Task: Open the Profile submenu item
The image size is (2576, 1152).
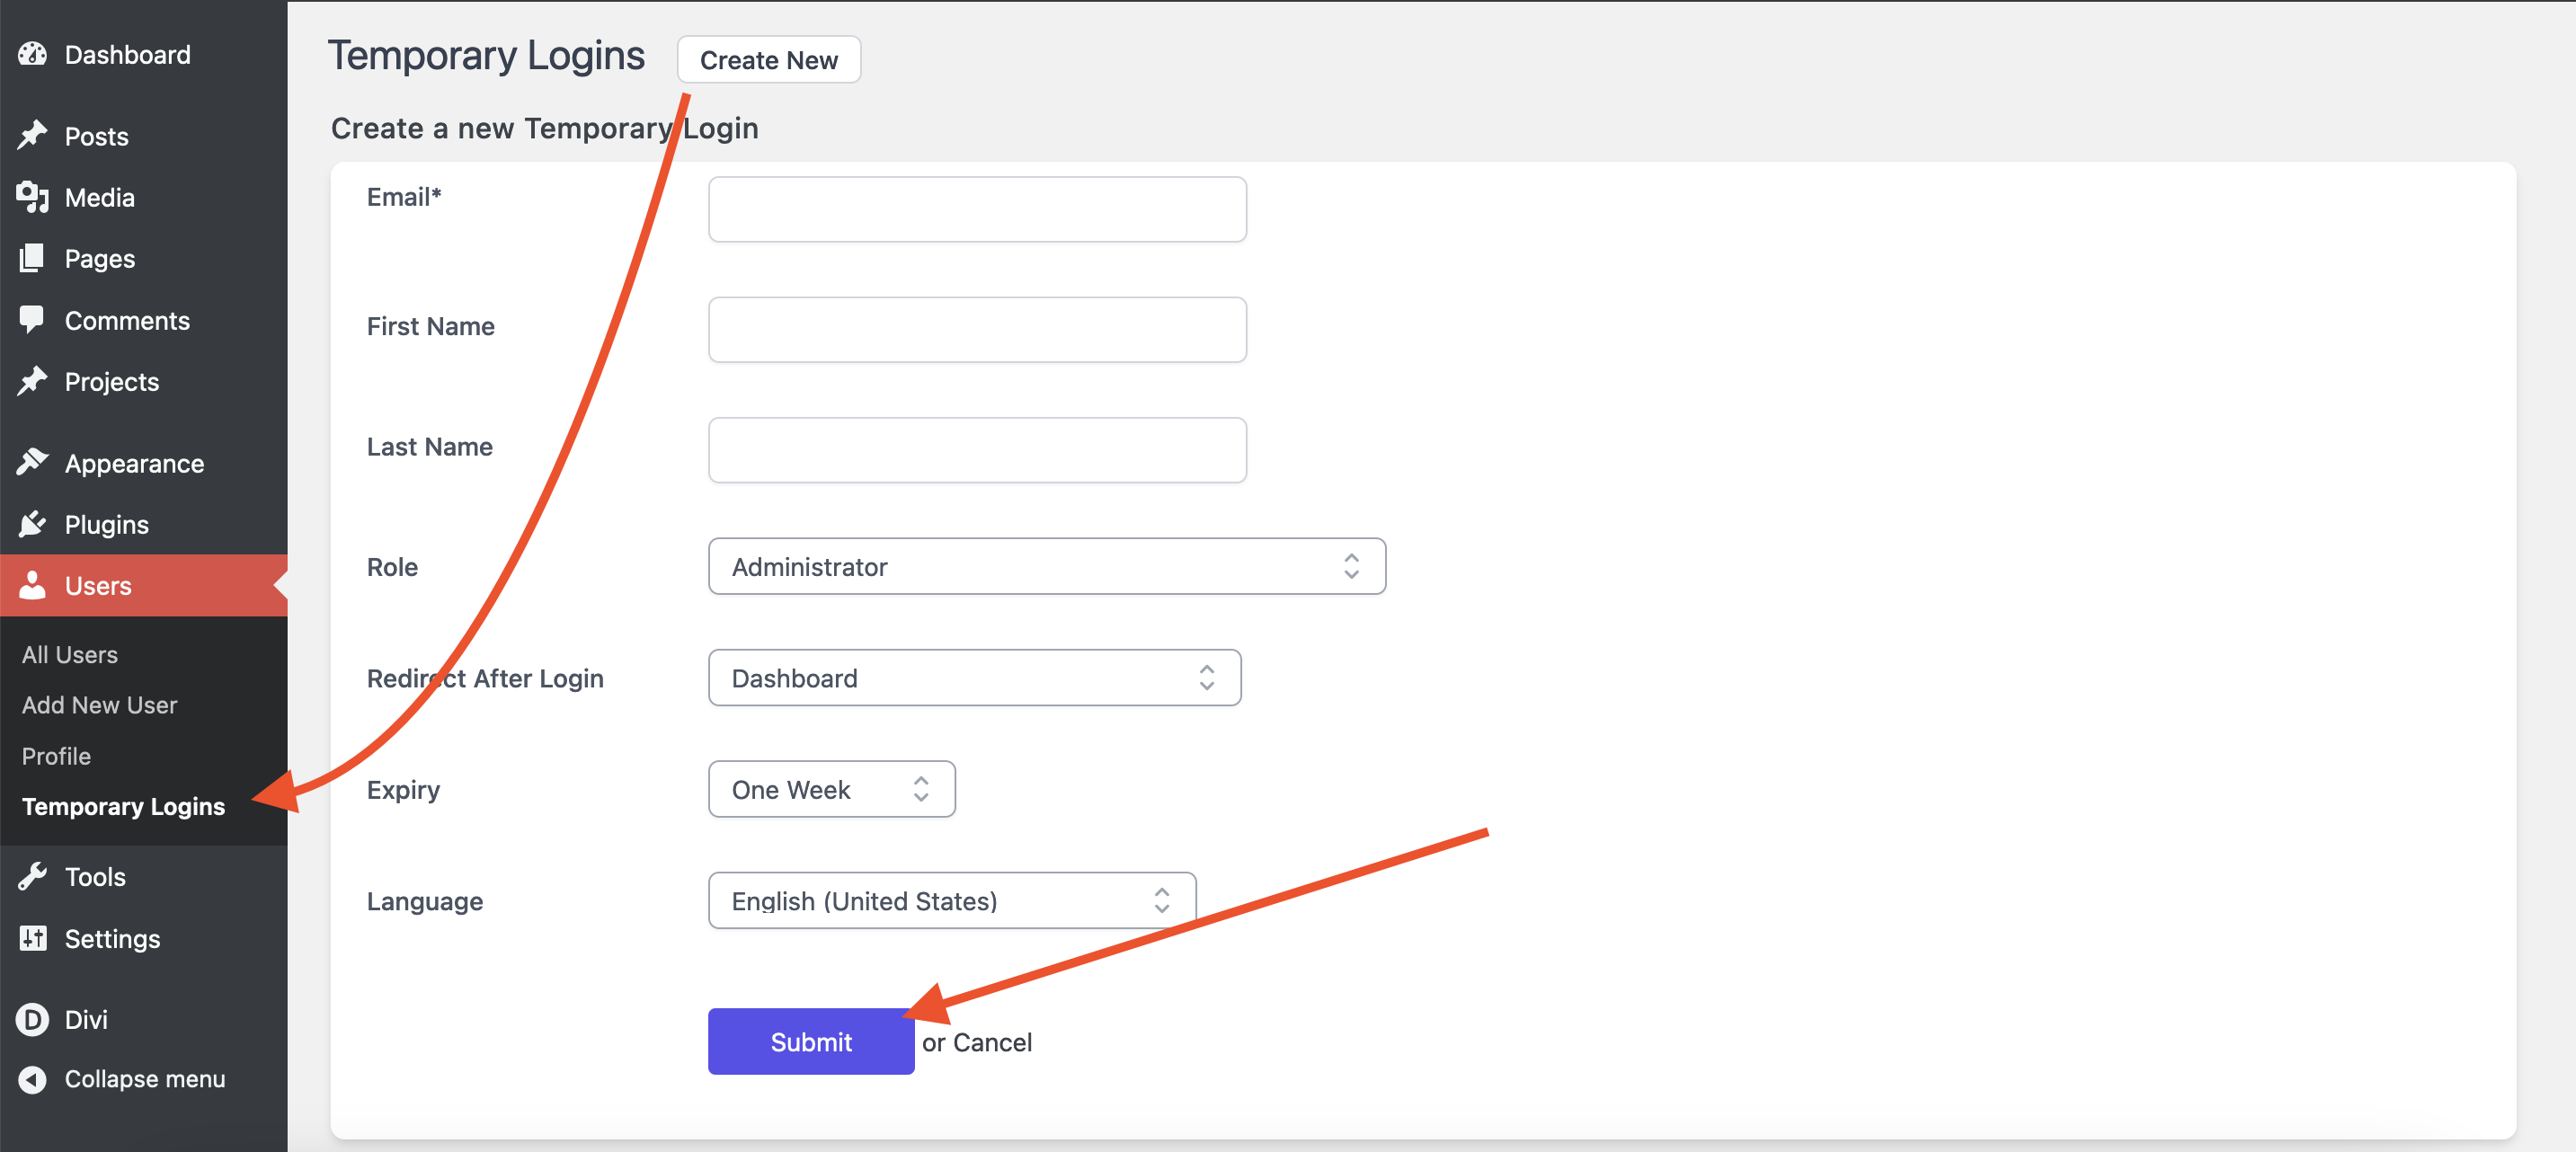Action: tap(56, 756)
